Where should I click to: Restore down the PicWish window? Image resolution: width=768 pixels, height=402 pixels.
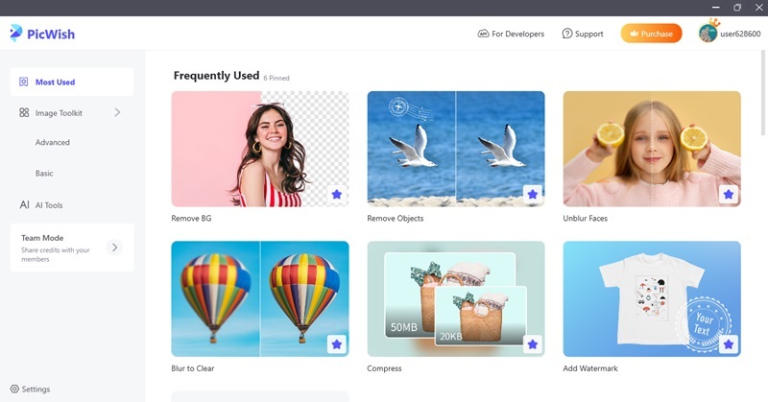pos(737,8)
